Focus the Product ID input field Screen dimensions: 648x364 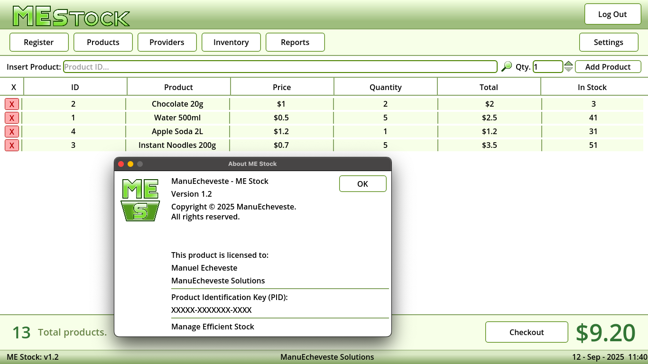(x=280, y=67)
